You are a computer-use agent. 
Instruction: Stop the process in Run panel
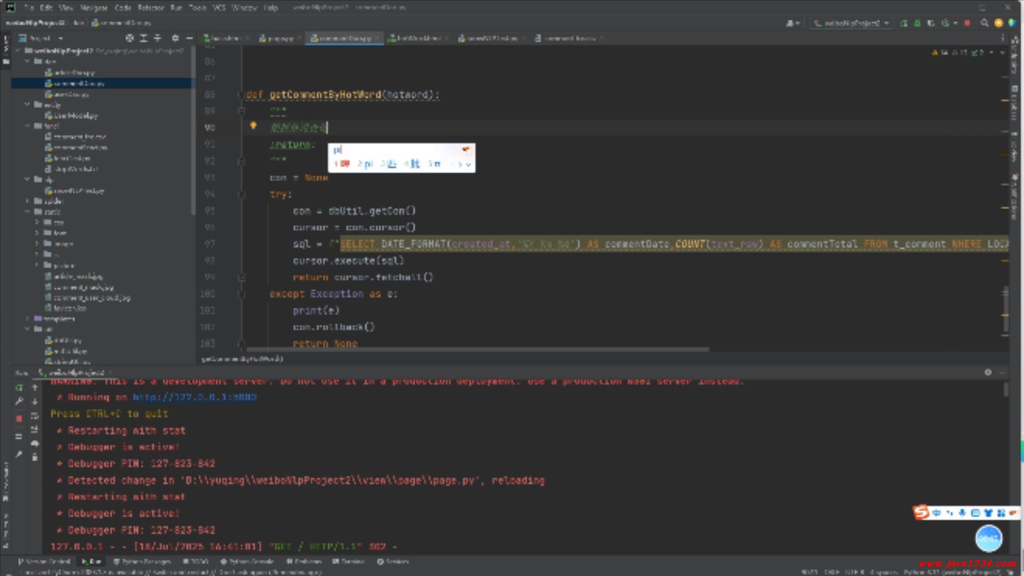19,419
